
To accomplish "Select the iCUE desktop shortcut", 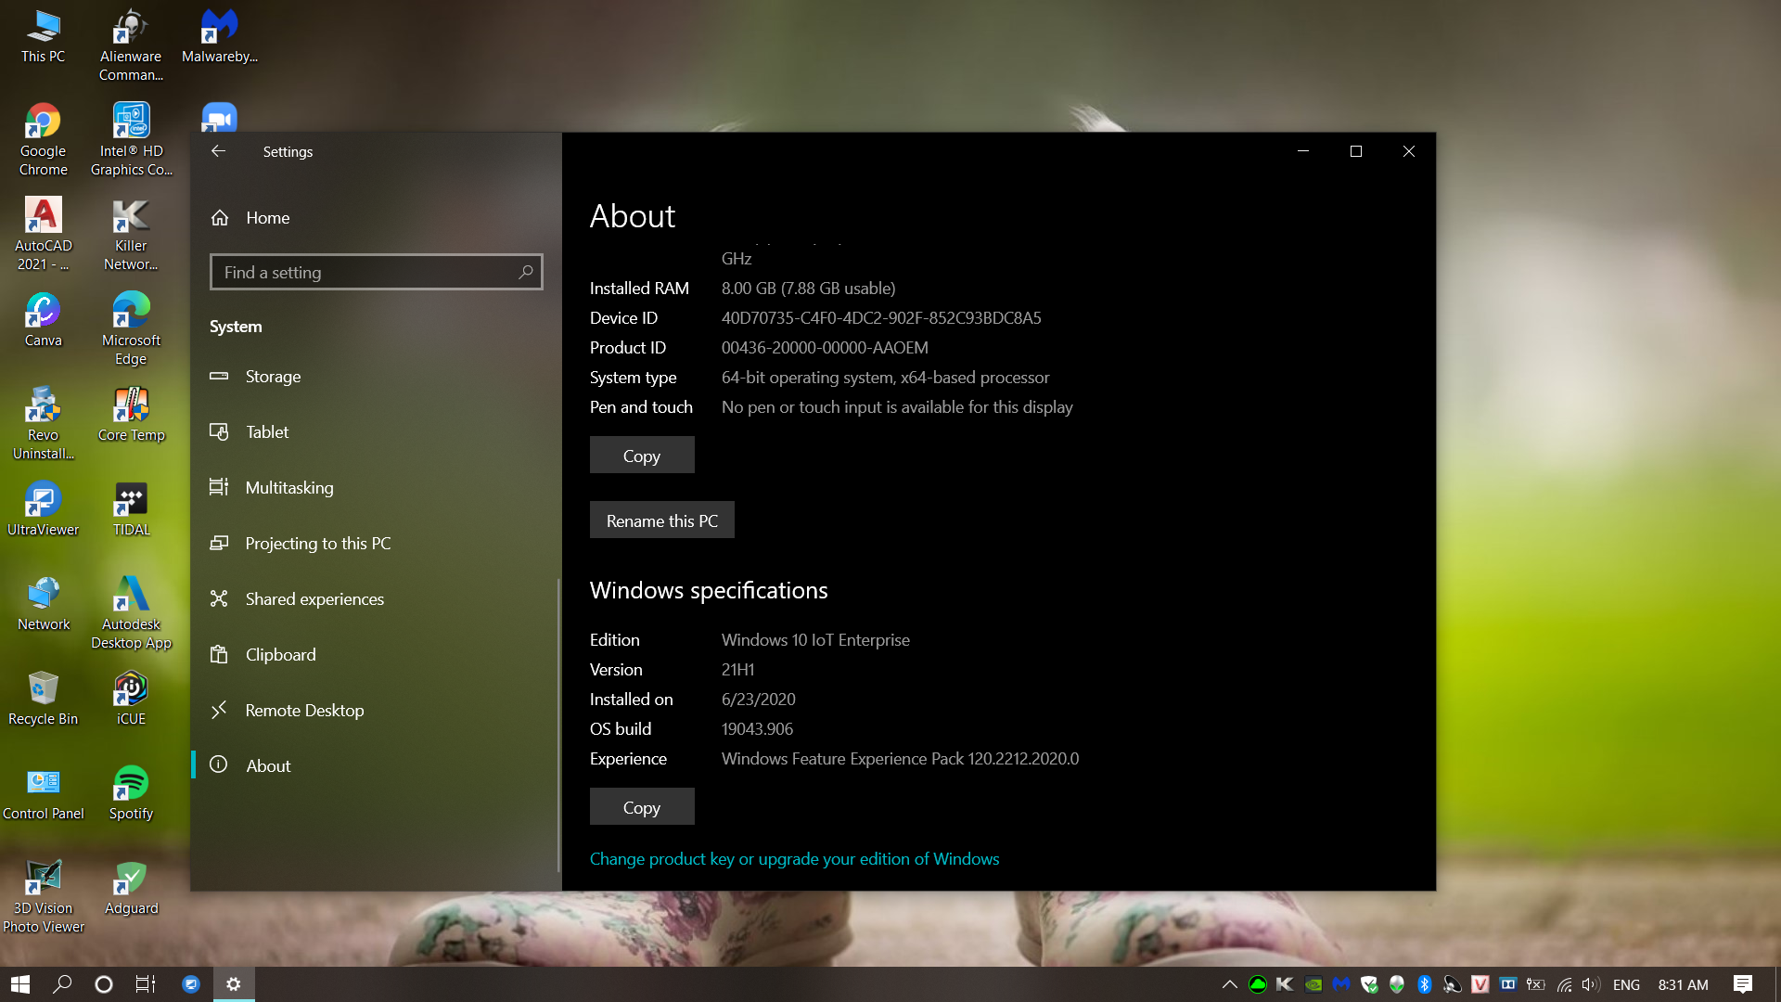I will coord(131,699).
